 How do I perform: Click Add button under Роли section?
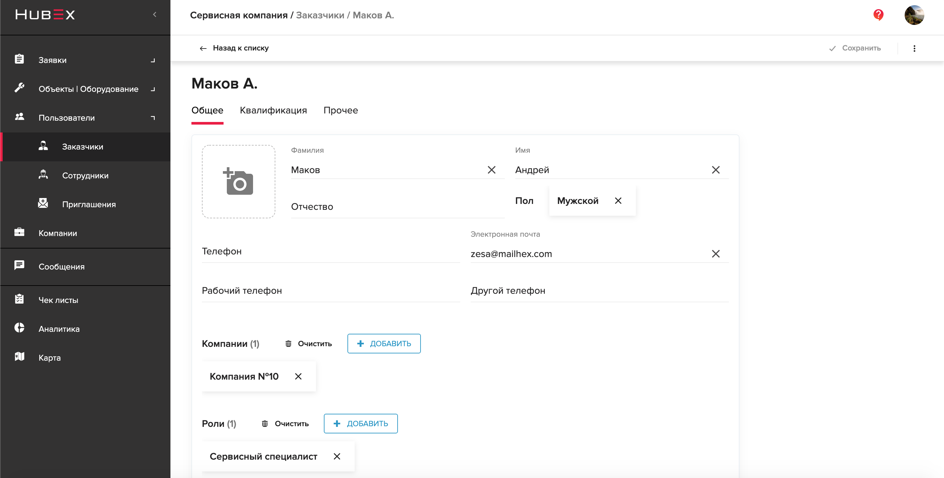[x=360, y=424]
